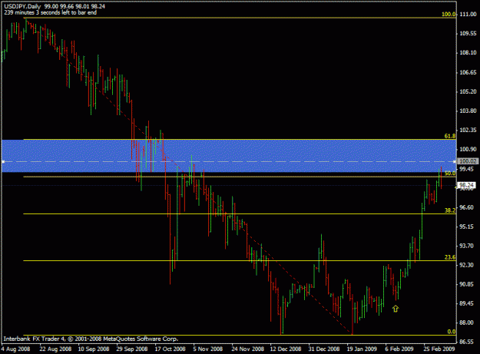Image resolution: width=480 pixels, height=354 pixels.
Task: Click the 4 Aug 2008 date label
Action: click(x=15, y=349)
